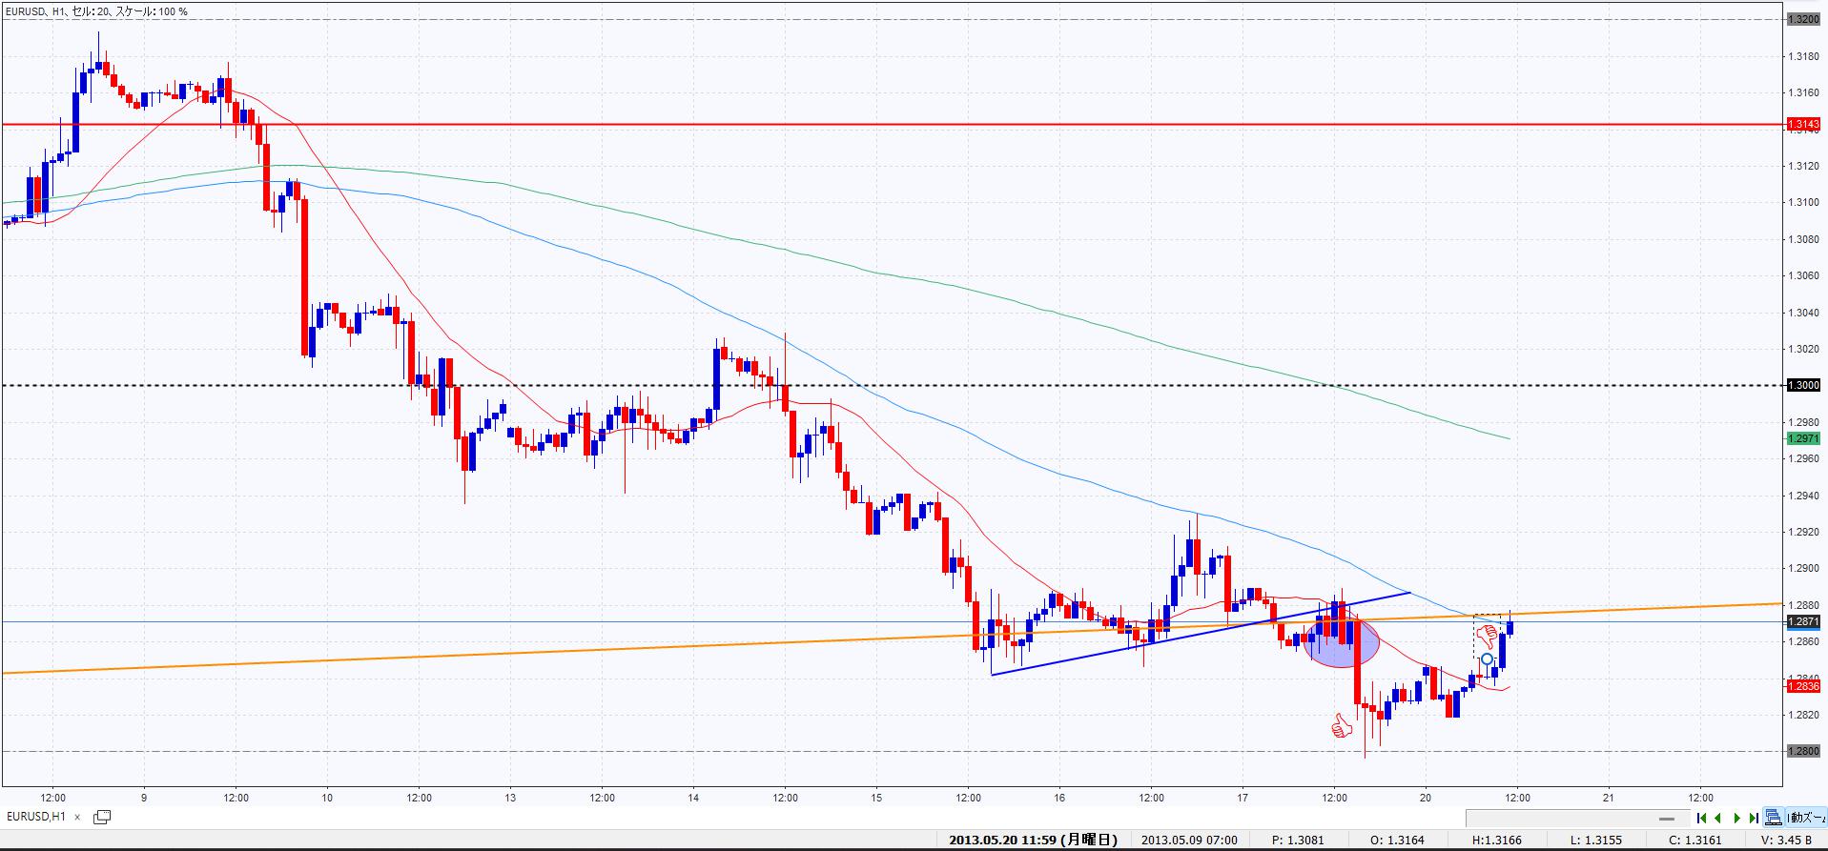Click the small blue circle marker
The height and width of the screenshot is (851, 1828).
(x=1486, y=659)
